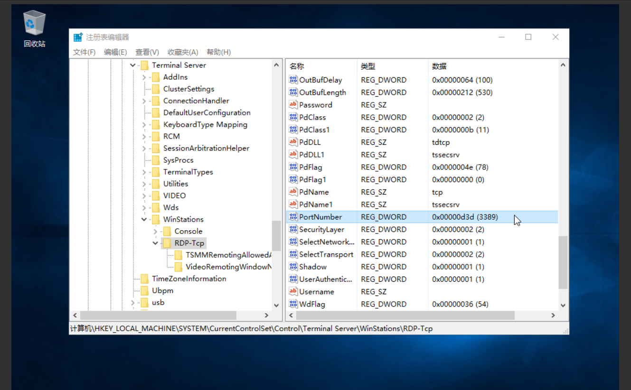Select the TimeZoneInformation key
The width and height of the screenshot is (631, 390).
[x=189, y=279]
